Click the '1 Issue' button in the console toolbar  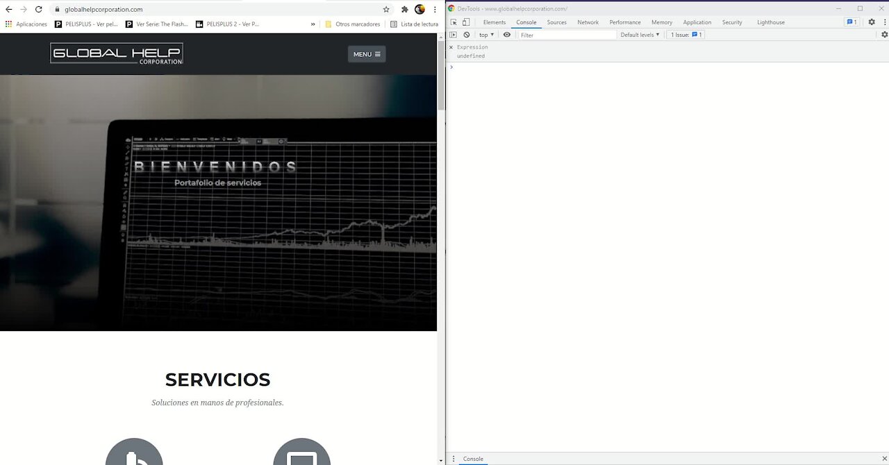pos(686,35)
